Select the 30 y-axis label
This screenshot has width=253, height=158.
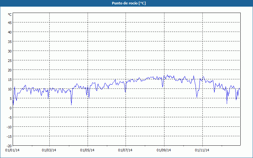(10, 51)
